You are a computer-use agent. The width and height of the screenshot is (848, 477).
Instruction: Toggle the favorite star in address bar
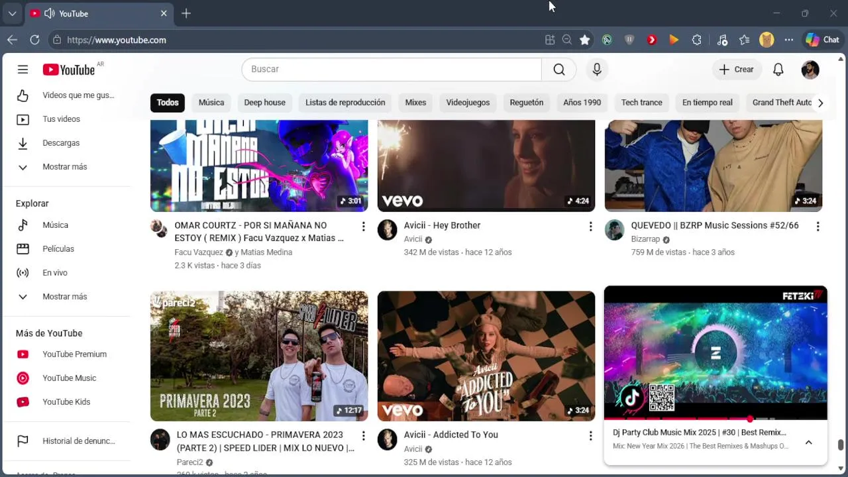(x=584, y=40)
